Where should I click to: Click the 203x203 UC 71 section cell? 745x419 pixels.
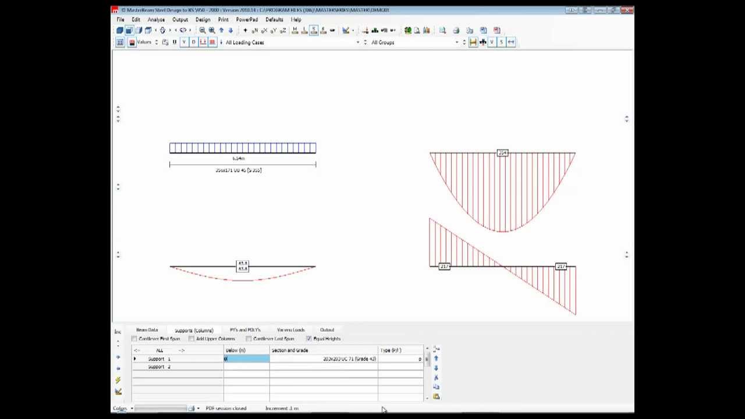[324, 359]
